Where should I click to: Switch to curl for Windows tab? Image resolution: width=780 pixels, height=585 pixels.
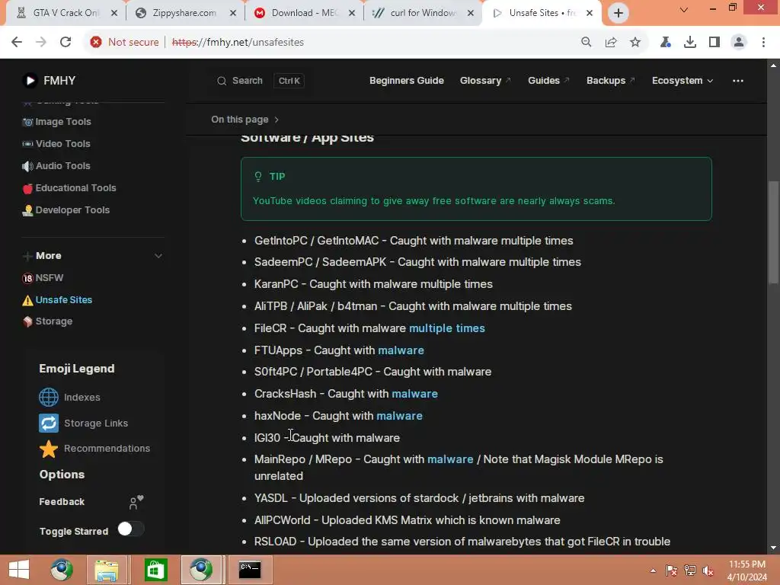422,13
